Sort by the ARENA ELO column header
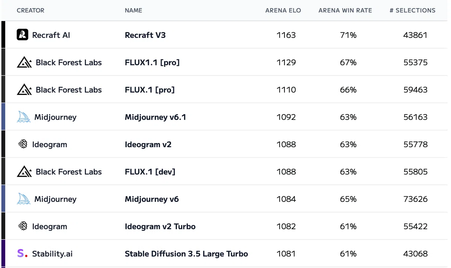This screenshot has height=268, width=451. pos(283,11)
